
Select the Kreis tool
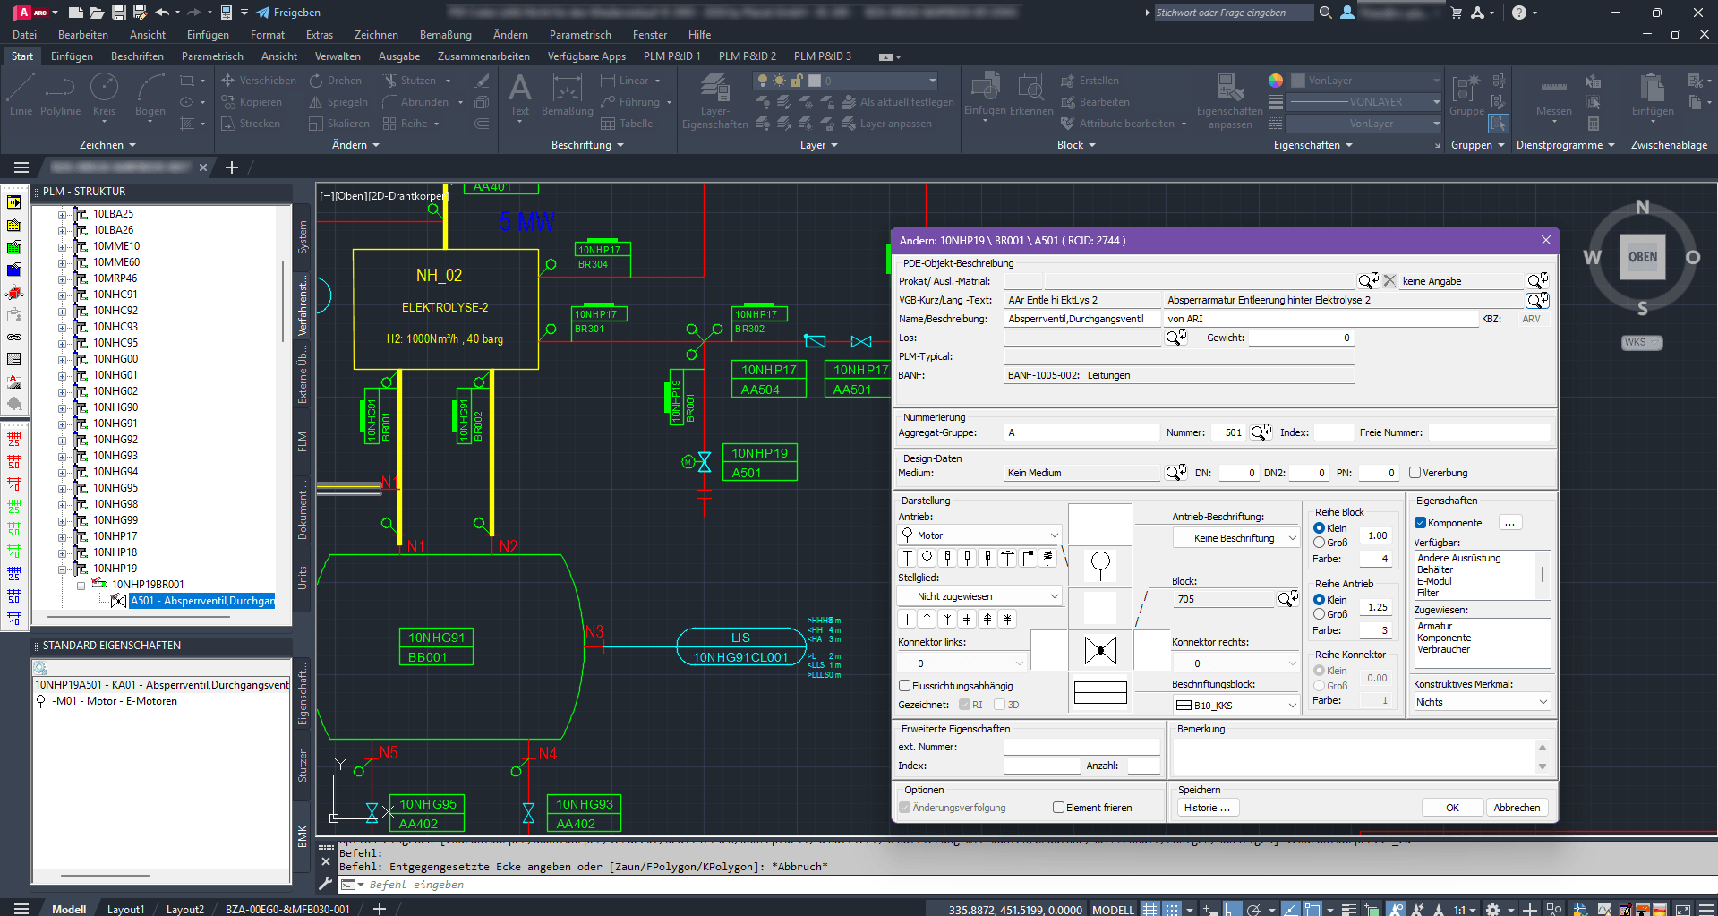click(104, 95)
